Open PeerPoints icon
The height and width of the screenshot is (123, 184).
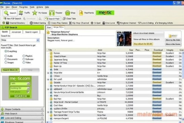81,13
